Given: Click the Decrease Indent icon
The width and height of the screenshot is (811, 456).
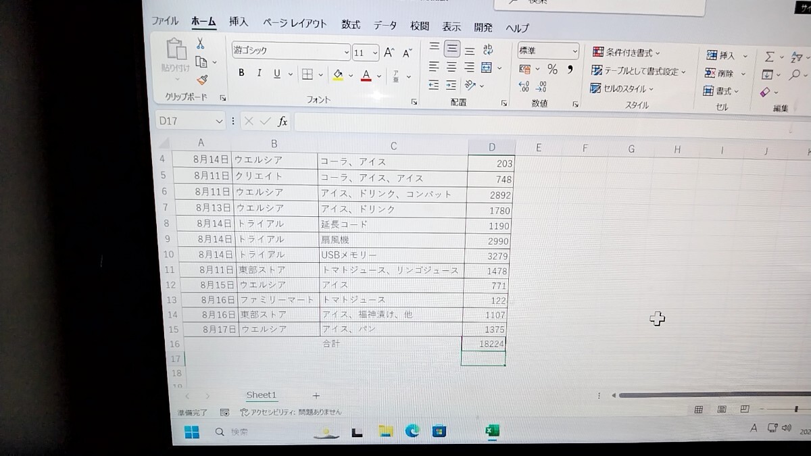Looking at the screenshot, I should 434,85.
